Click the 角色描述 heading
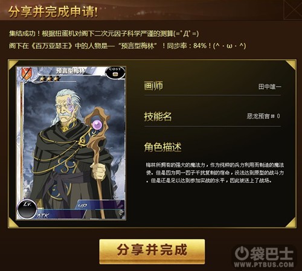Image resolution: width=302 pixels, height=271 pixels. coord(162,147)
